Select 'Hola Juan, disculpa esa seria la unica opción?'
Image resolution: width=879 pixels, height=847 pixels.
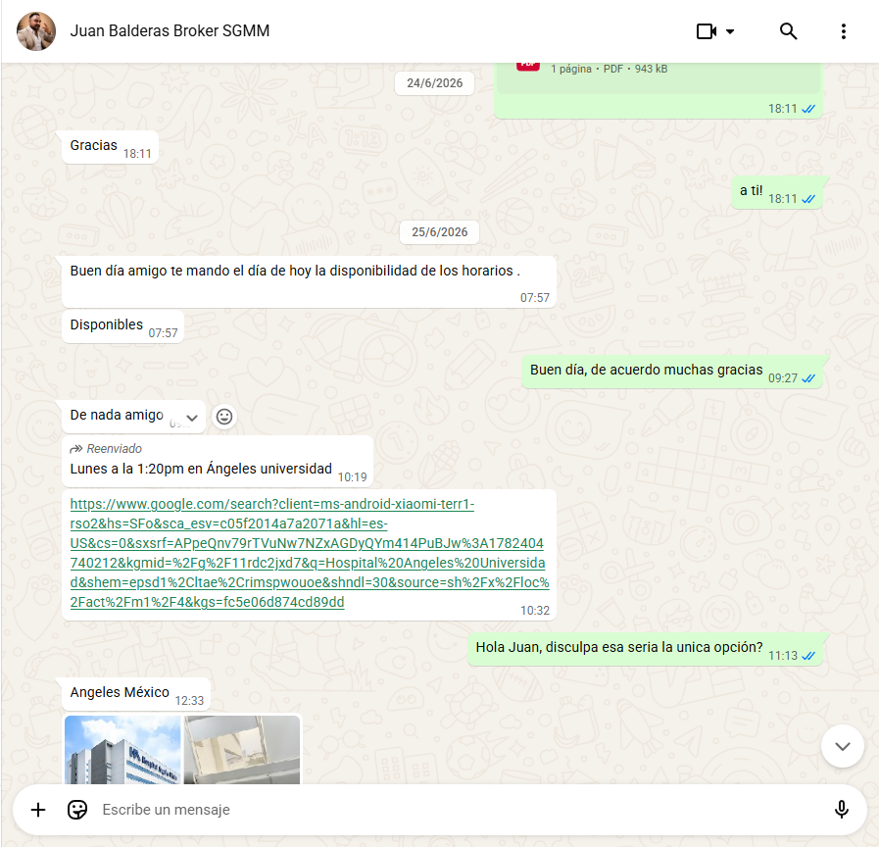[x=645, y=649]
